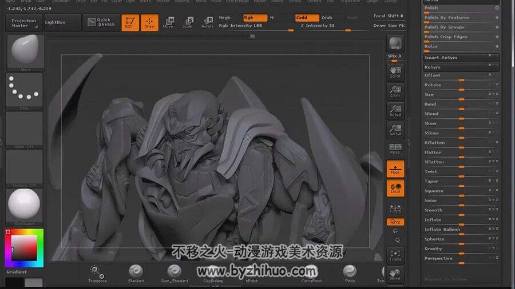
Task: Click the ReSym button
Action: [x=461, y=67]
